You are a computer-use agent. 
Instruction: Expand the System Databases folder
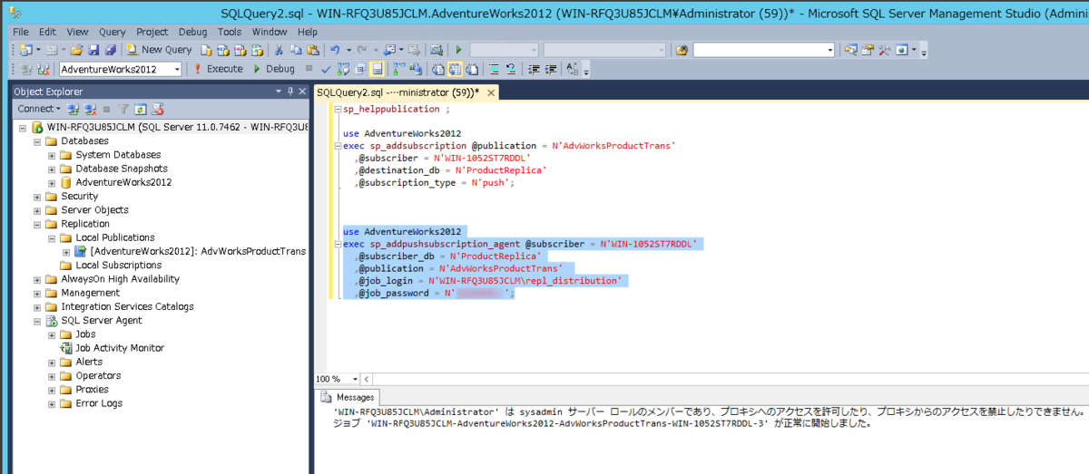[52, 155]
